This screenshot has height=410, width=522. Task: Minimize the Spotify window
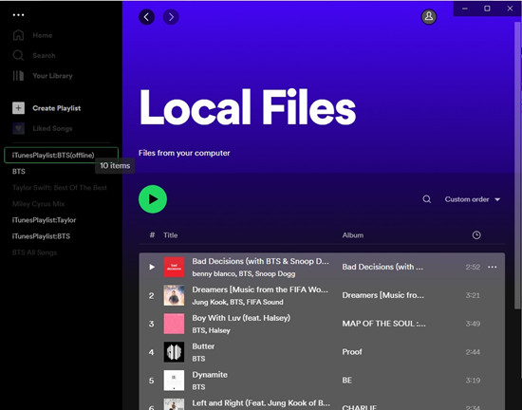click(465, 9)
